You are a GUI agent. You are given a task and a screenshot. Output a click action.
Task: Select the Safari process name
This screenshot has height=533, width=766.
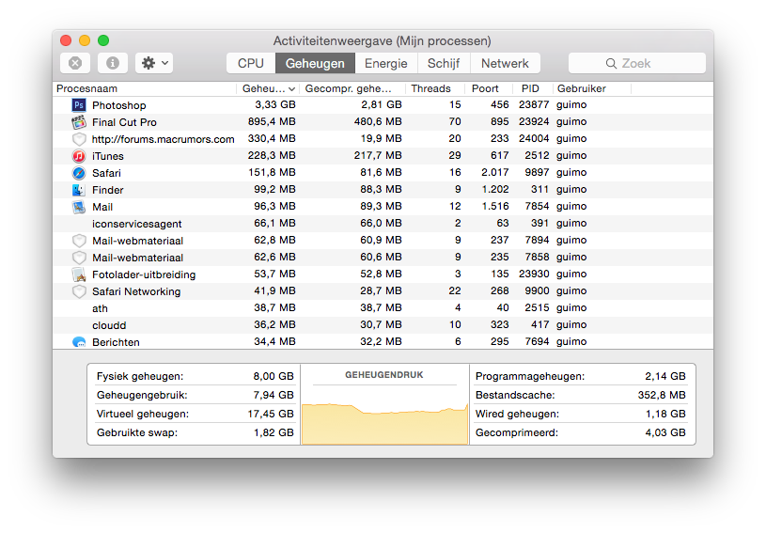coord(106,173)
